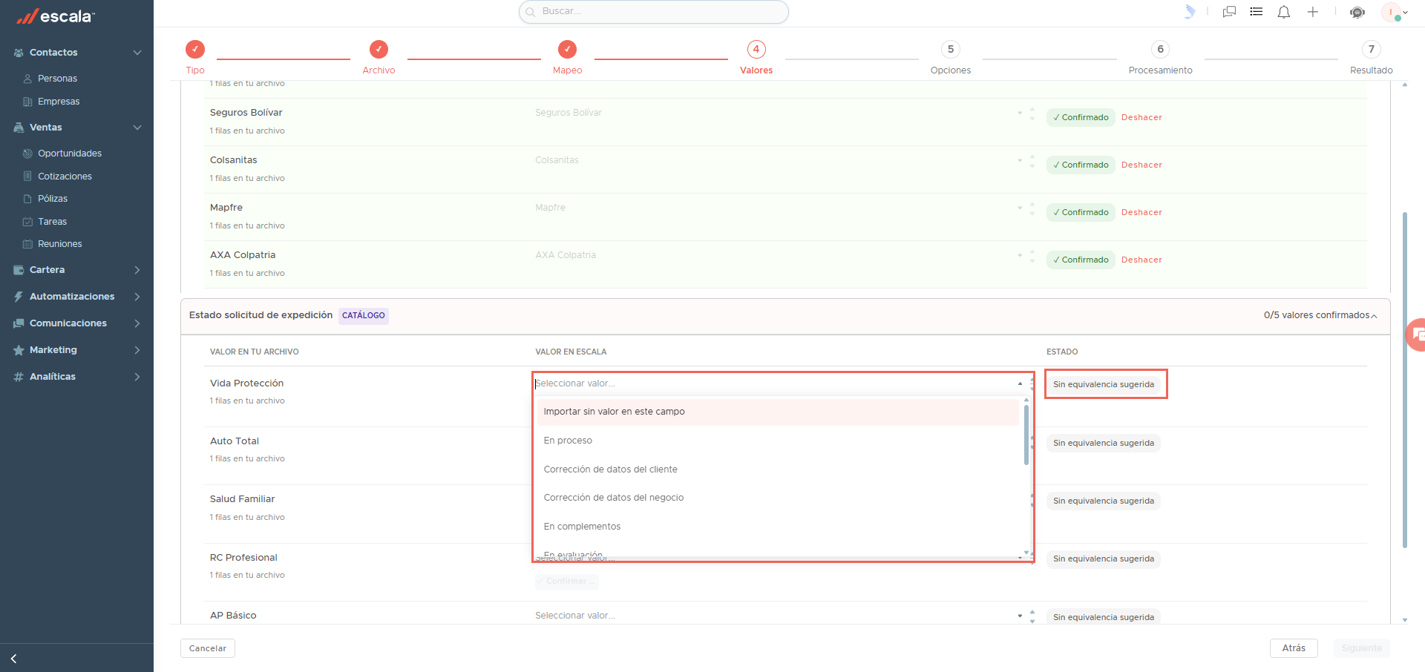Click the Confirmado badge for Mapfre
The image size is (1425, 672).
1081,212
